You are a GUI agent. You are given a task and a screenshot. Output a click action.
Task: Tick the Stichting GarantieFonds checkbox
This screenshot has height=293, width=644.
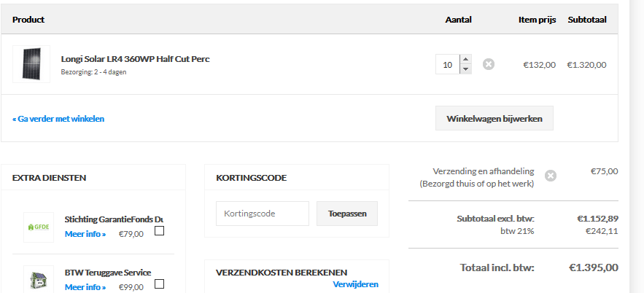click(x=159, y=231)
